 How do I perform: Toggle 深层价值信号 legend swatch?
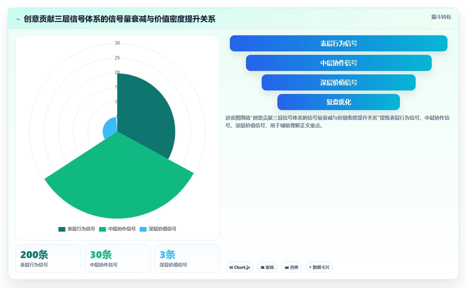143,229
